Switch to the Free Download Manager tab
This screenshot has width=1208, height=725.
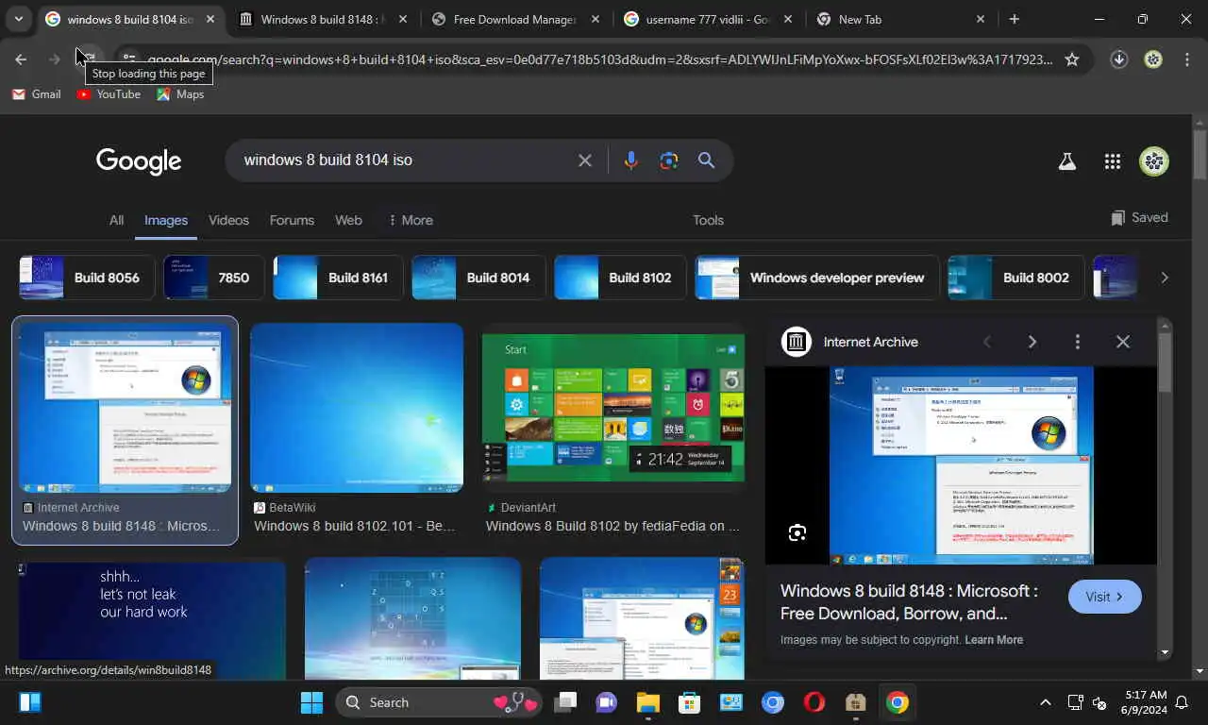click(x=515, y=19)
